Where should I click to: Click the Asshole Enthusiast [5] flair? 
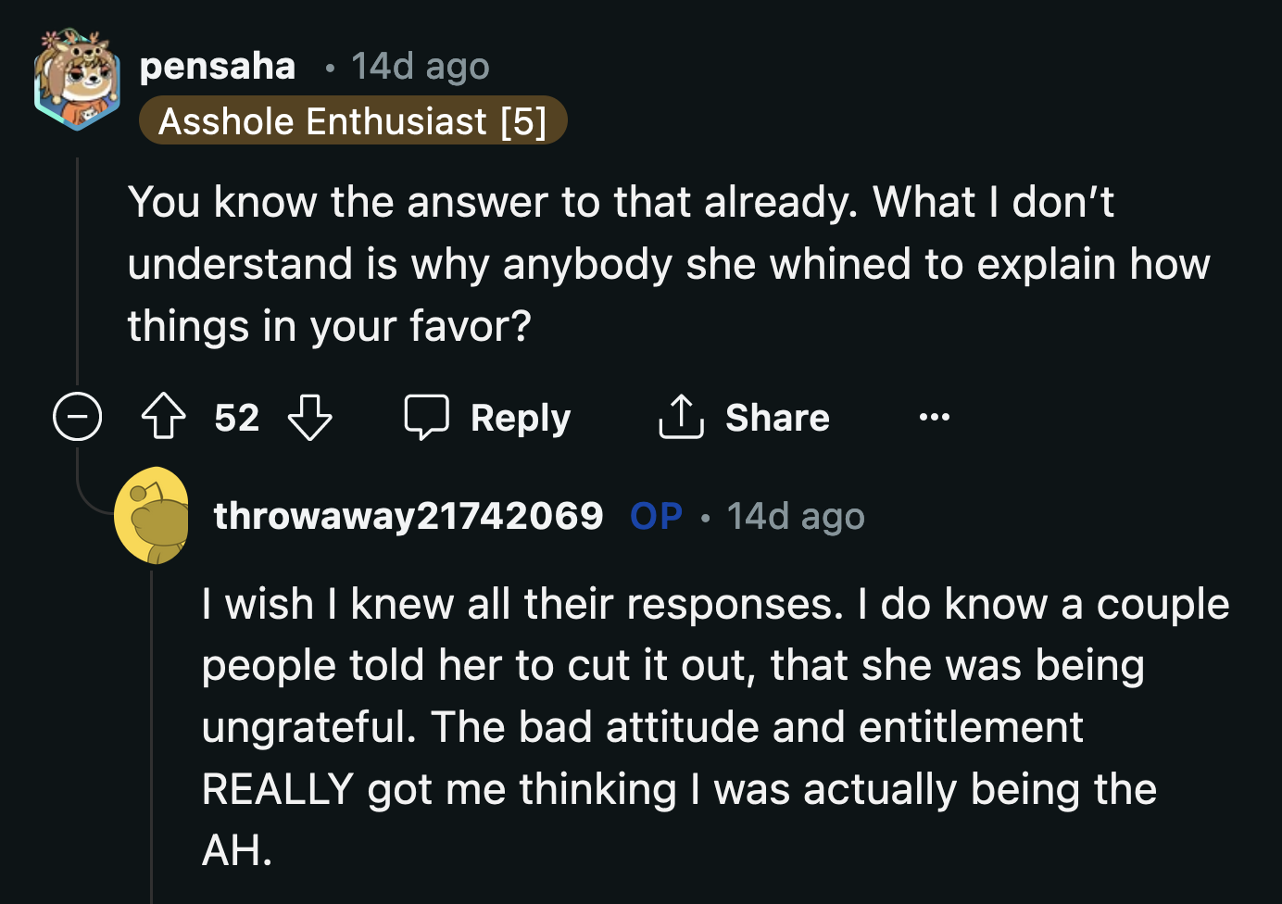point(353,119)
